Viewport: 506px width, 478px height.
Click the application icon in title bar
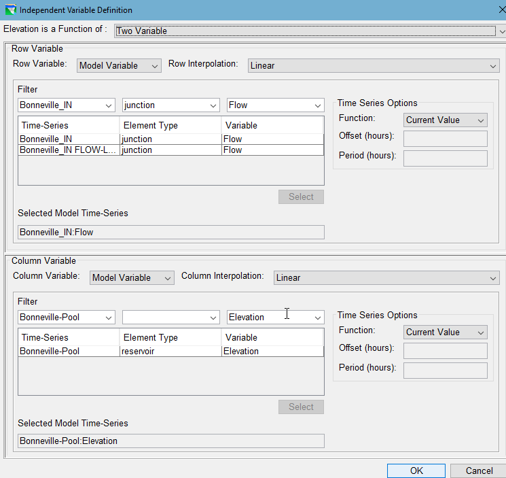point(10,10)
